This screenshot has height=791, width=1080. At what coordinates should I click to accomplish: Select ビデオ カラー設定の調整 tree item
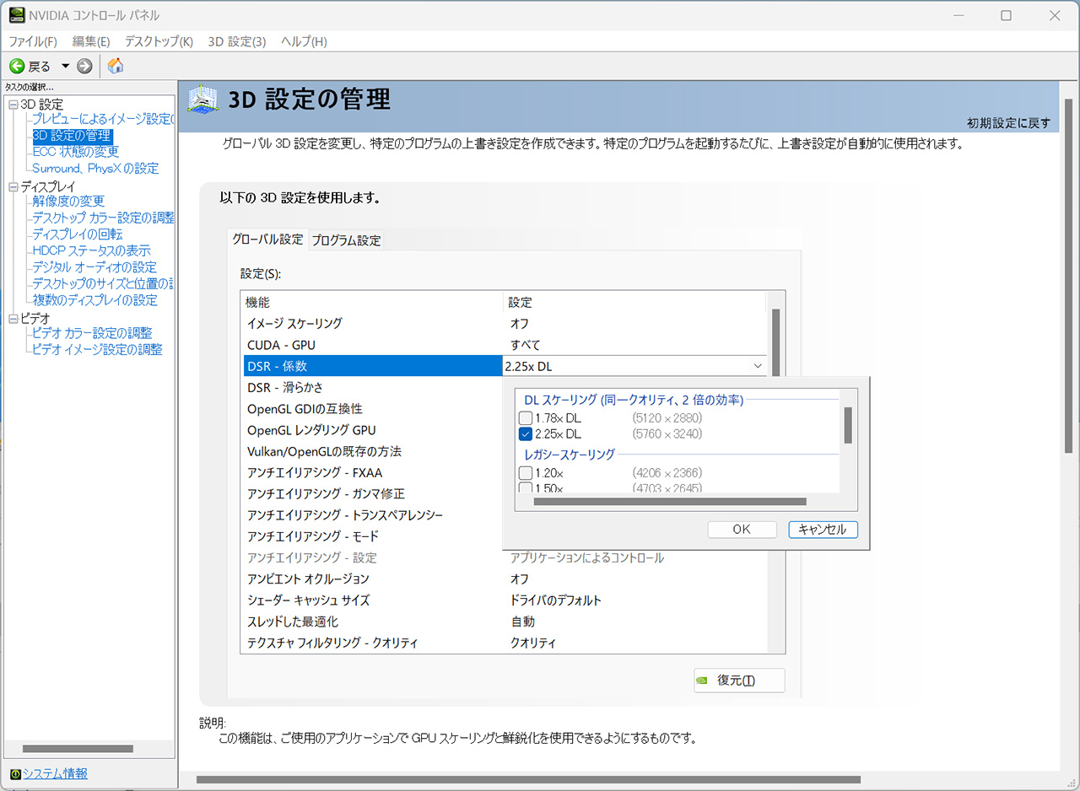tap(91, 333)
